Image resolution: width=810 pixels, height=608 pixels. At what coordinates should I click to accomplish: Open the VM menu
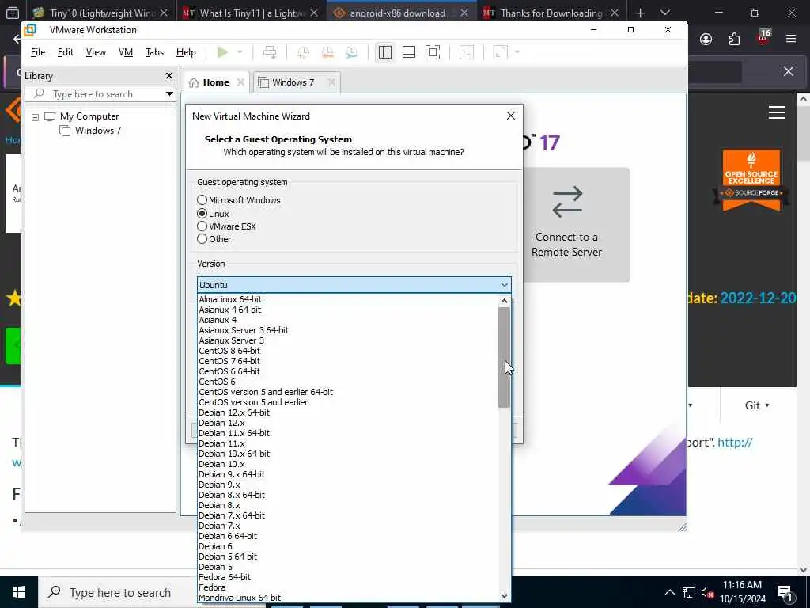(x=126, y=52)
